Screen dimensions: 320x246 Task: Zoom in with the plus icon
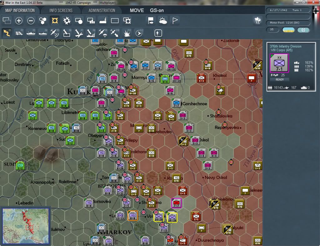click(x=19, y=21)
